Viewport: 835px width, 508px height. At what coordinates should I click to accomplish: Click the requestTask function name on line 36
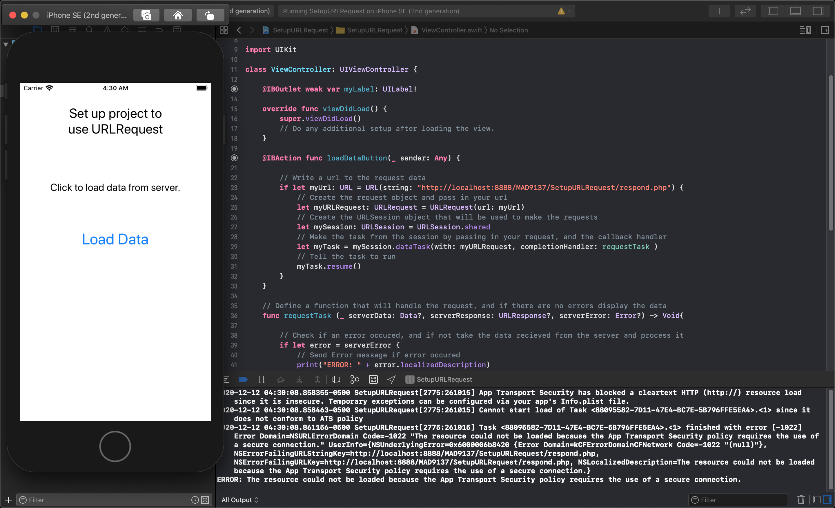[x=307, y=316]
